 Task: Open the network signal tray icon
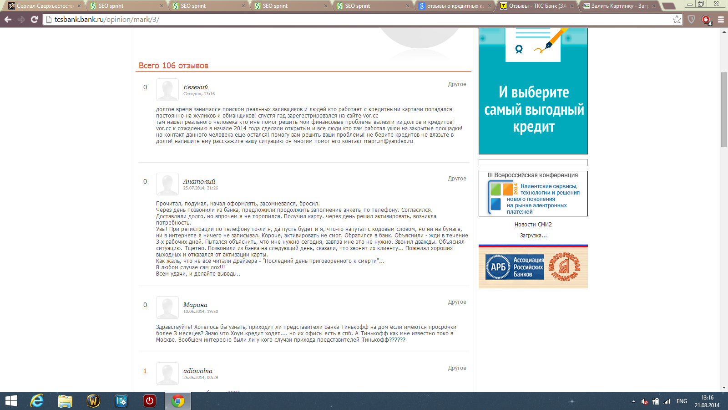click(667, 401)
